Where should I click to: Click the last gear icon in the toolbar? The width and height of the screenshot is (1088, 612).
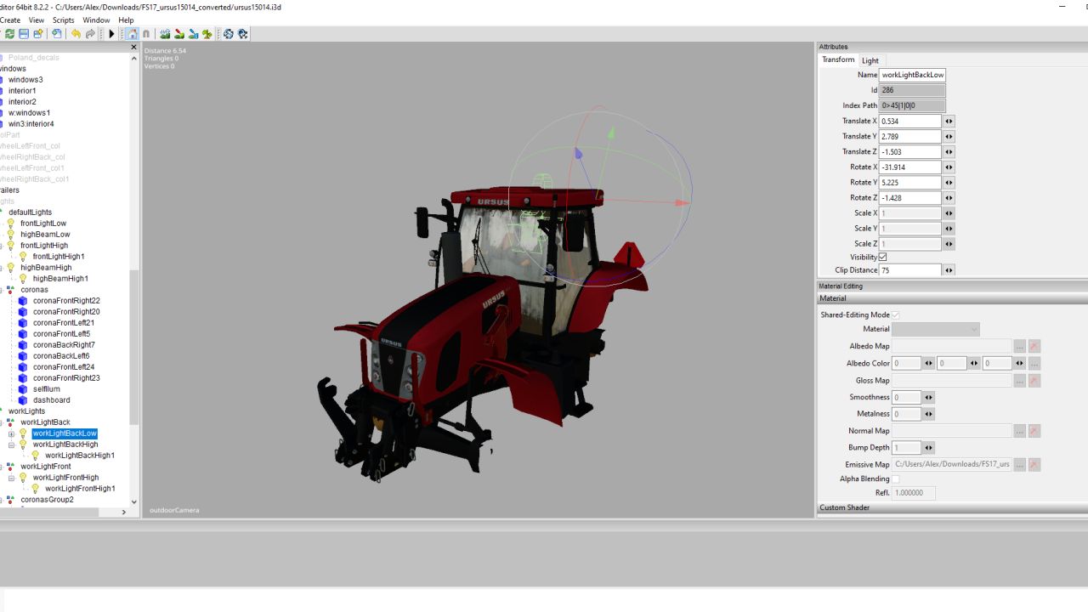[x=242, y=34]
